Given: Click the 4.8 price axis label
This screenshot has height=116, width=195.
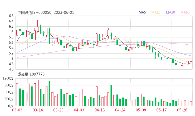Looking at the screenshot, I should pos(11,64).
